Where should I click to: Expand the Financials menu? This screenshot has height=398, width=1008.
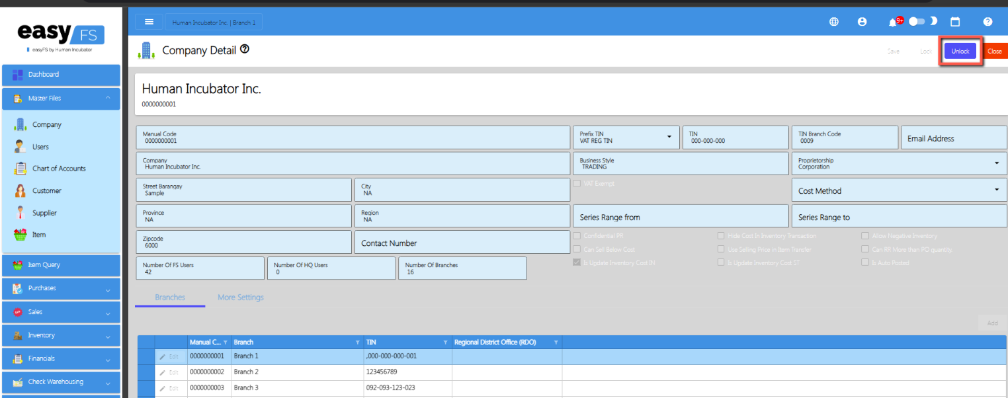[61, 358]
